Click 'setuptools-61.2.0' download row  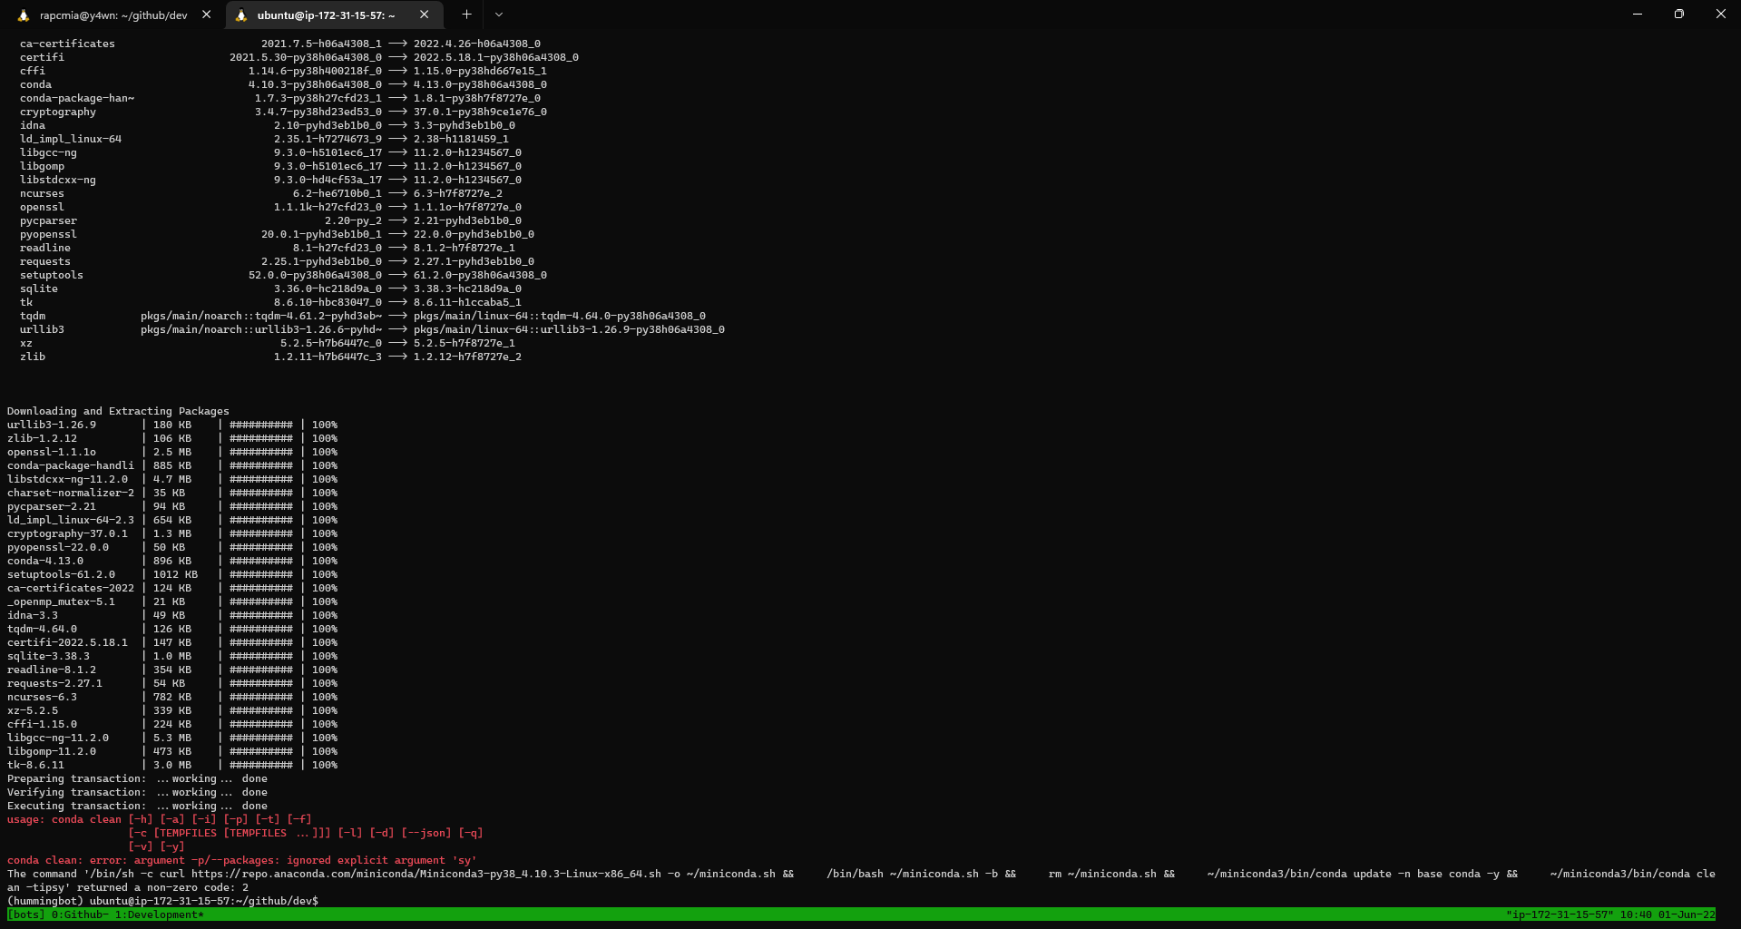coord(172,574)
